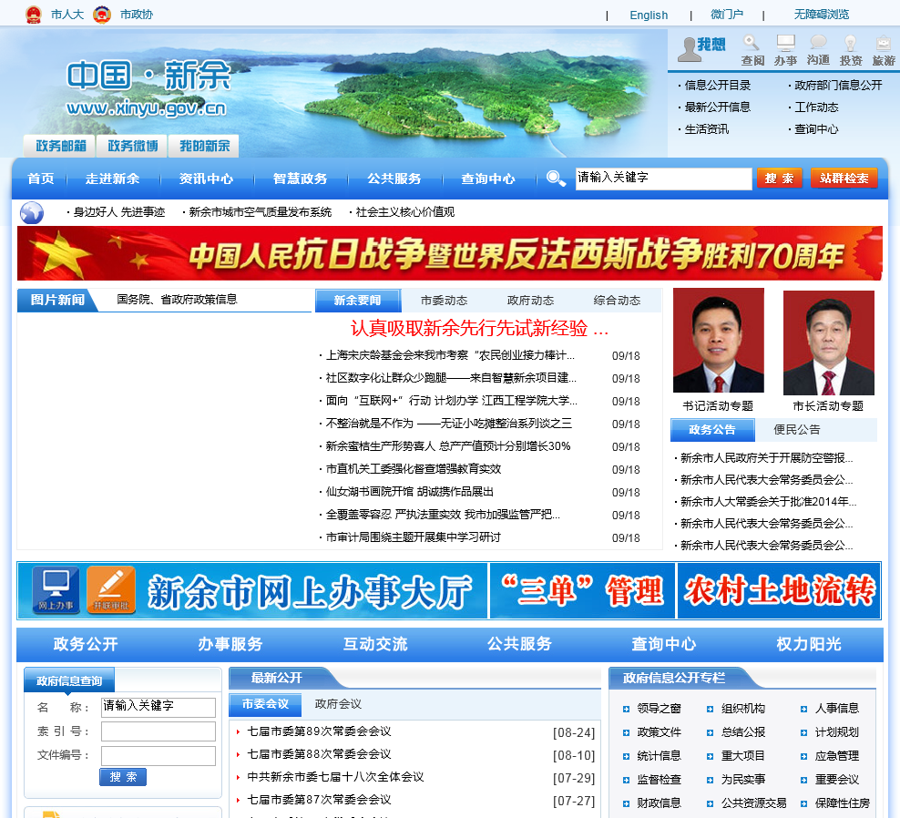Select the 国务院、省政府政策信息 tab
This screenshot has height=818, width=900.
[x=177, y=300]
